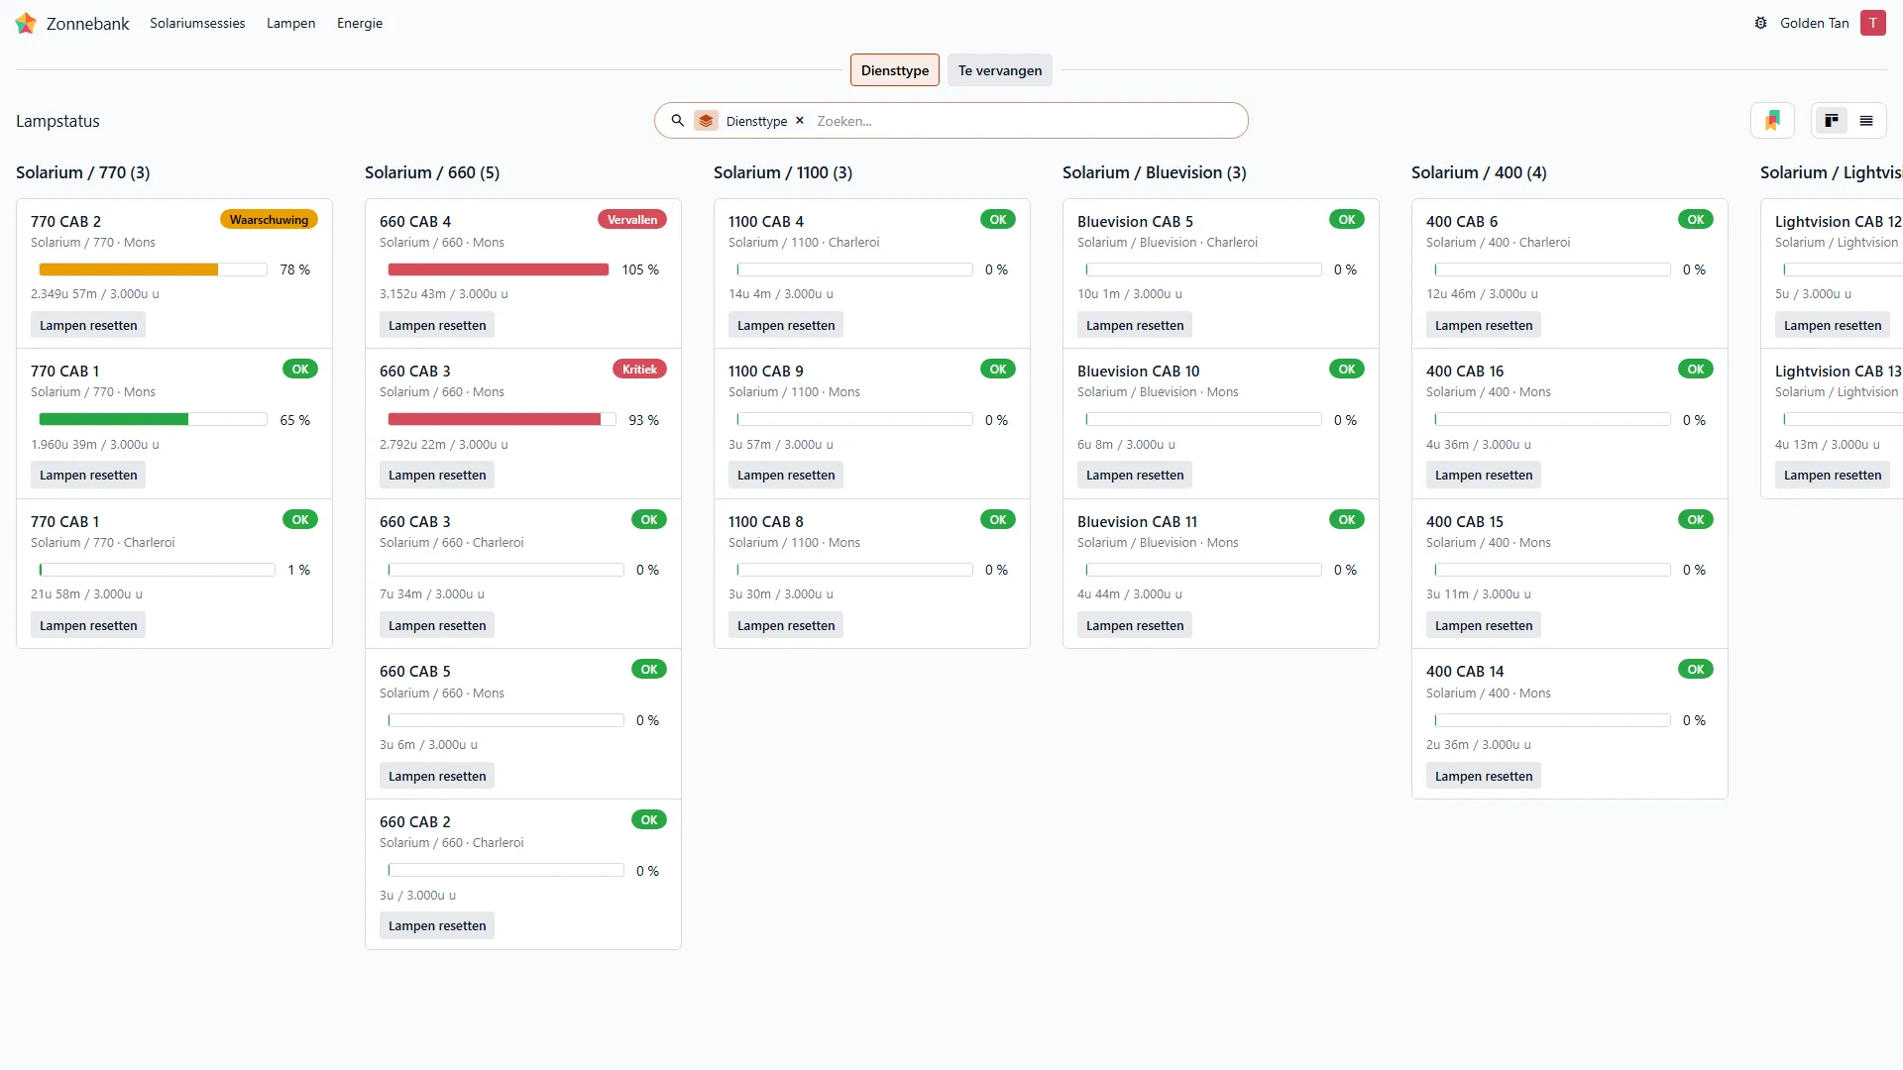Open the Solariumsessies menu

coord(197,23)
